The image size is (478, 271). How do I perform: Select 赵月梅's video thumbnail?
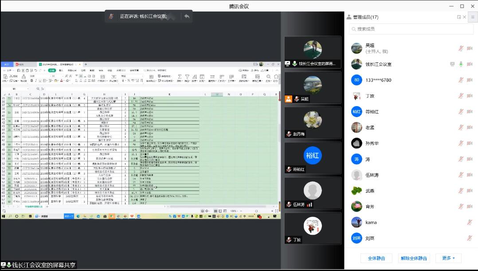(312, 122)
